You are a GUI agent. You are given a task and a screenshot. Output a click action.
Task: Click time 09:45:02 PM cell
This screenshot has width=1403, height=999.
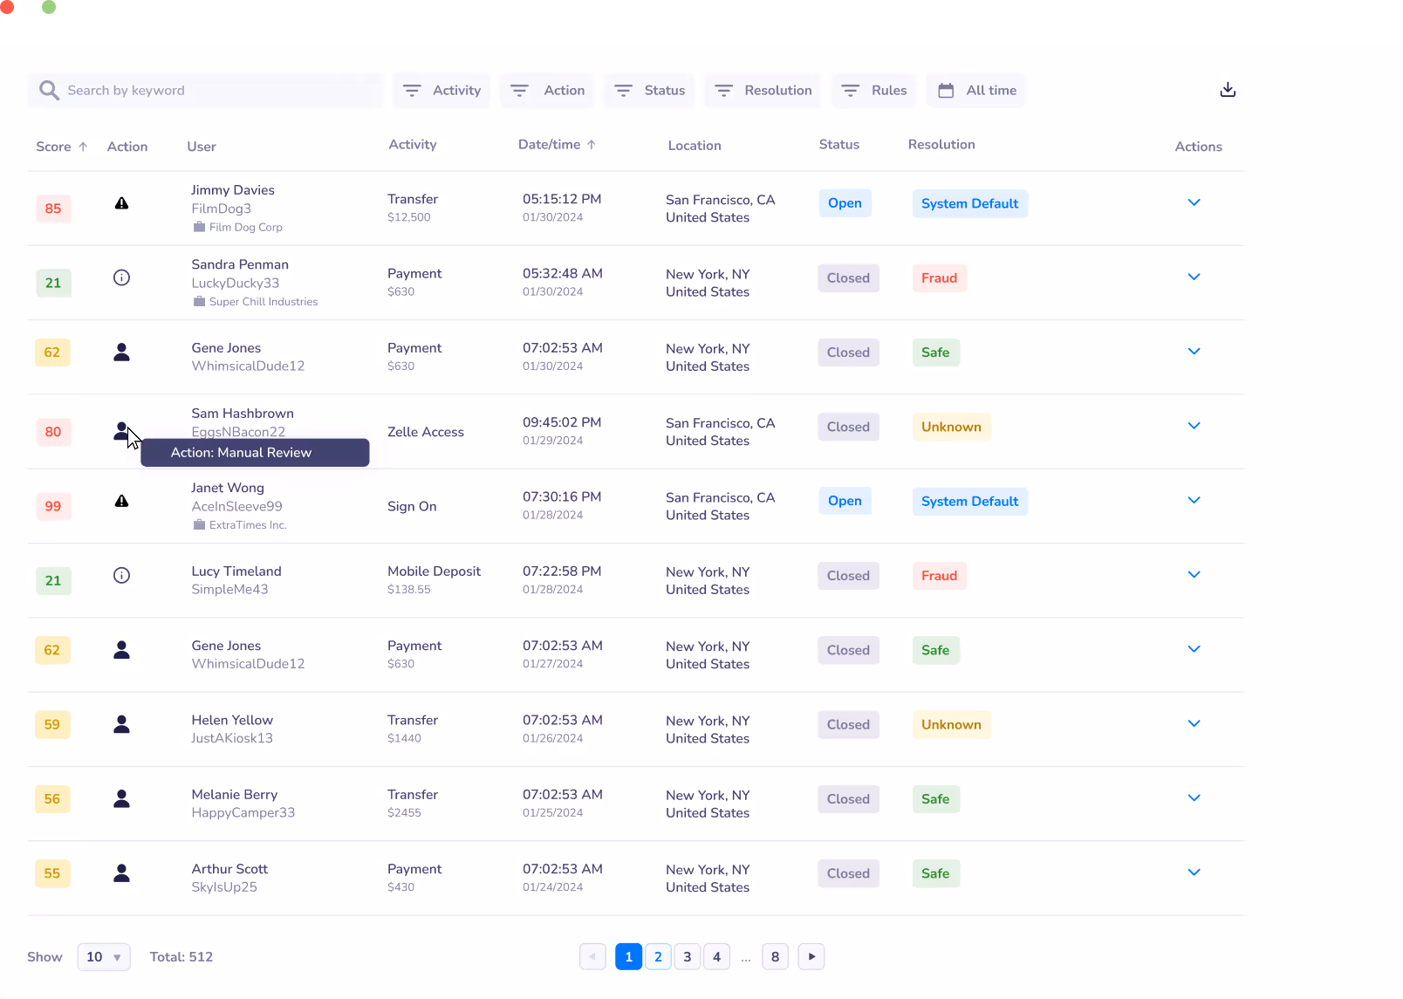click(562, 422)
